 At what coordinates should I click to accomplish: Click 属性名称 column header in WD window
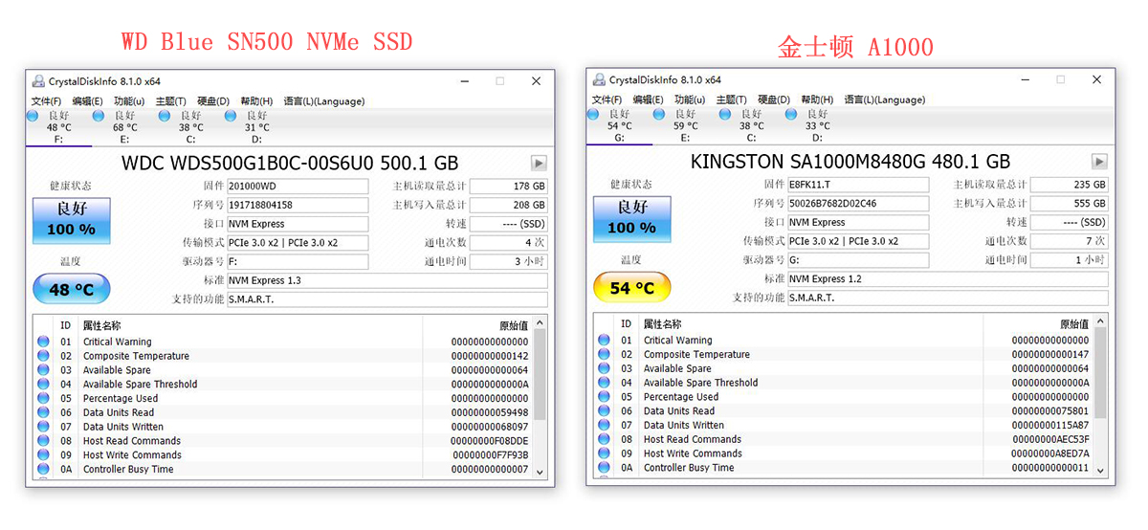102,326
